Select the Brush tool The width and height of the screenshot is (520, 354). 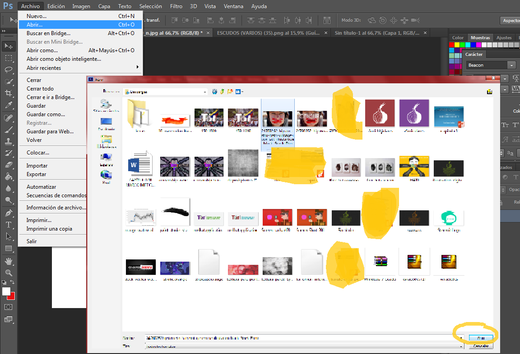[9, 130]
